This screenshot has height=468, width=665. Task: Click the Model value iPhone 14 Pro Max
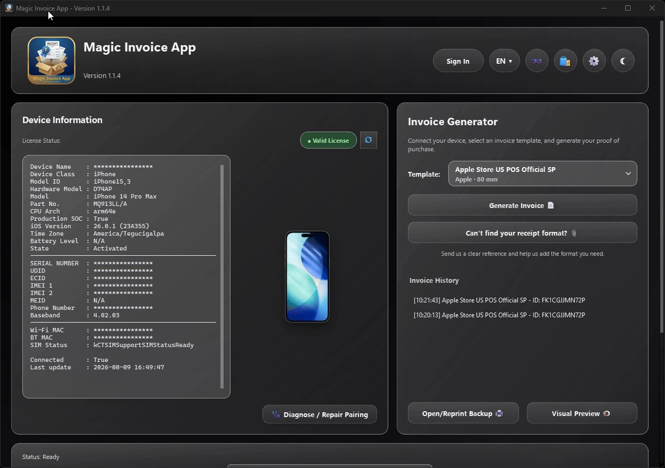tap(125, 196)
